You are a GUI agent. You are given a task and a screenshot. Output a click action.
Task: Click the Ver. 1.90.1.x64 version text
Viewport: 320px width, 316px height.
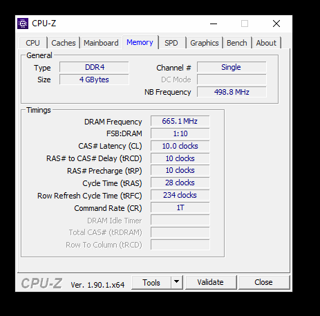coord(97,285)
